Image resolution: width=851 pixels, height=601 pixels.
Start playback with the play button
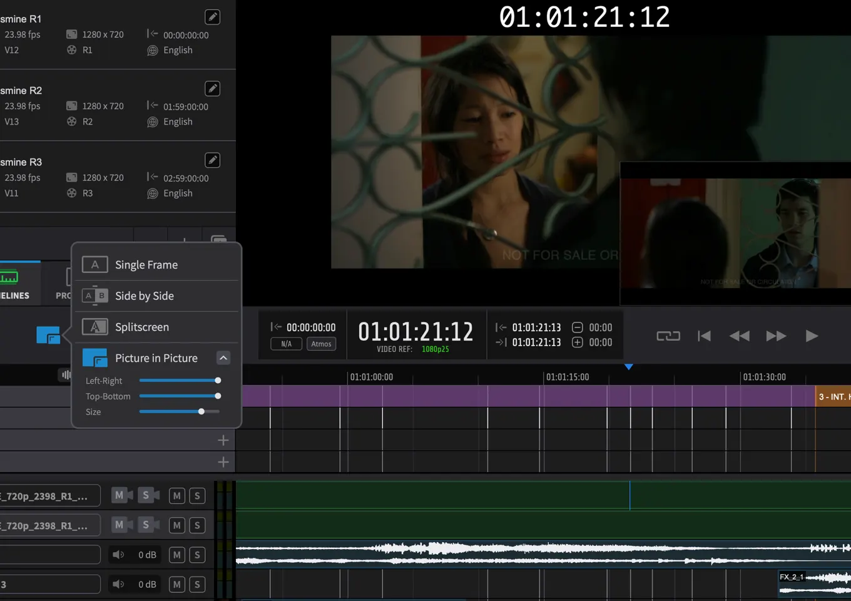[812, 336]
